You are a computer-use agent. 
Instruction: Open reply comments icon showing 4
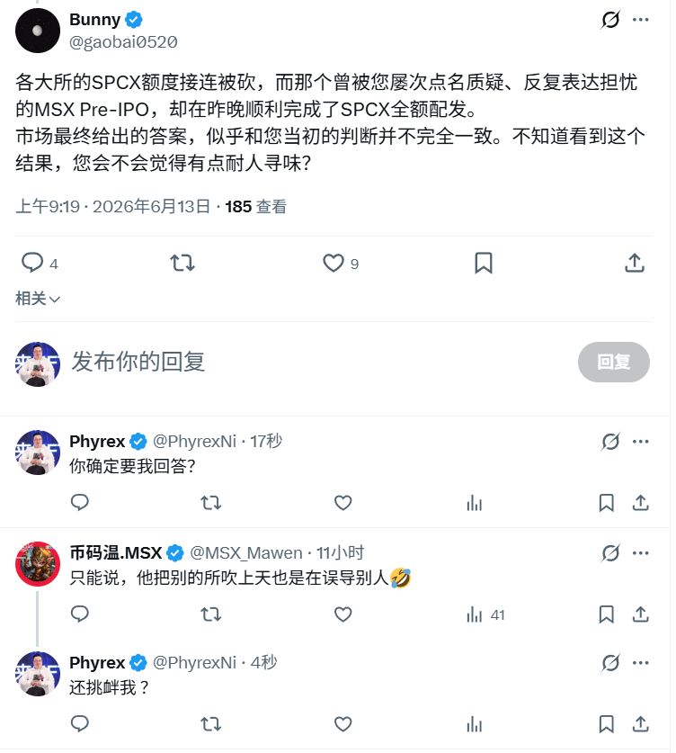pos(40,264)
